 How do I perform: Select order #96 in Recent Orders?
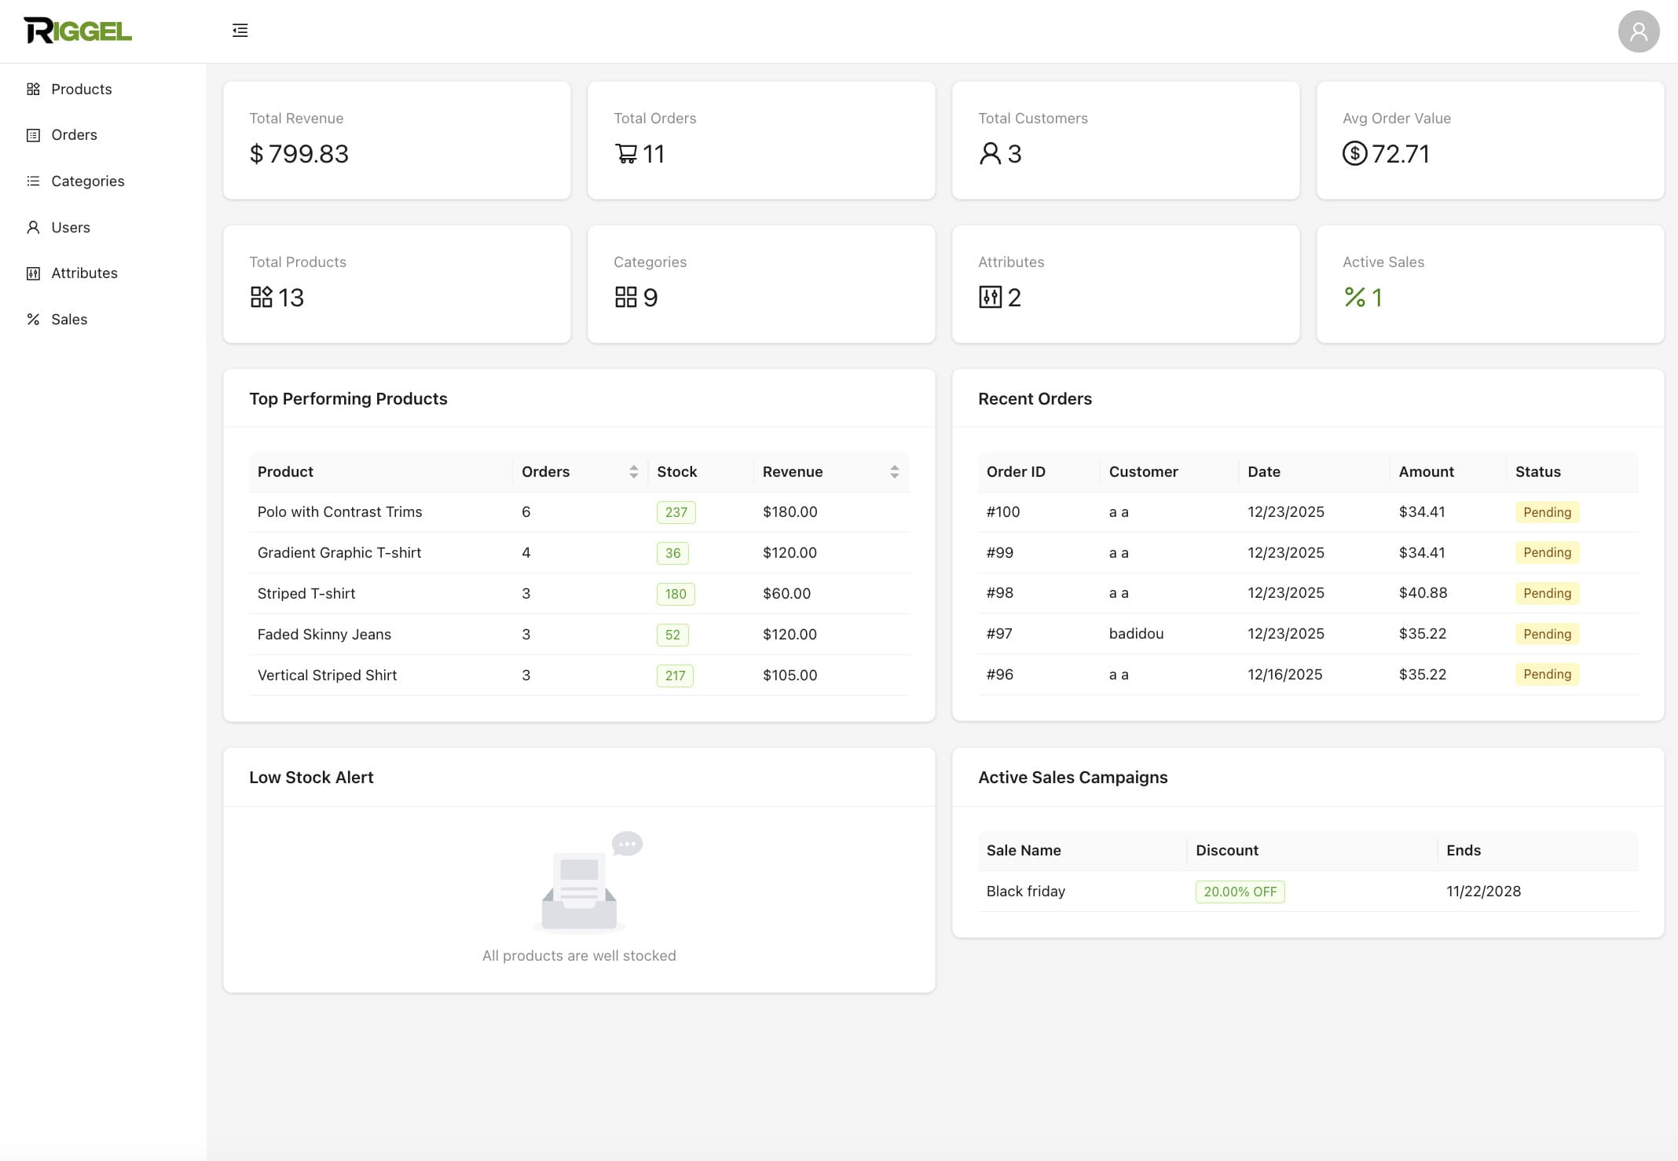point(998,674)
